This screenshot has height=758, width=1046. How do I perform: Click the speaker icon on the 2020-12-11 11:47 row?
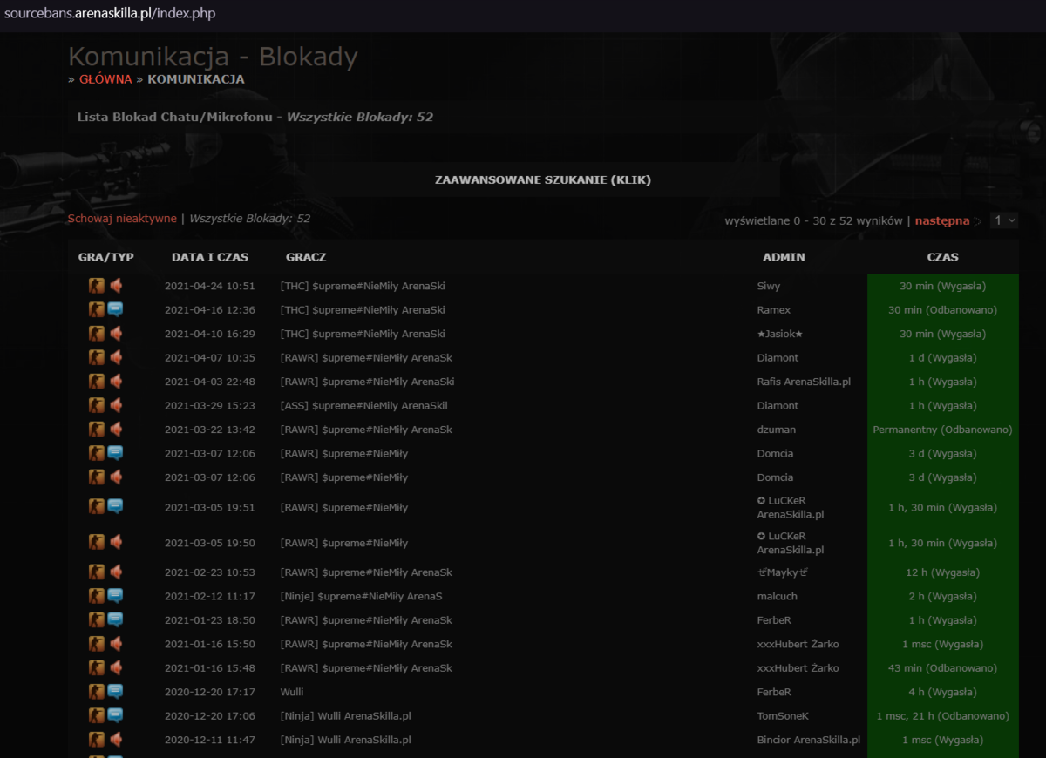(x=115, y=740)
